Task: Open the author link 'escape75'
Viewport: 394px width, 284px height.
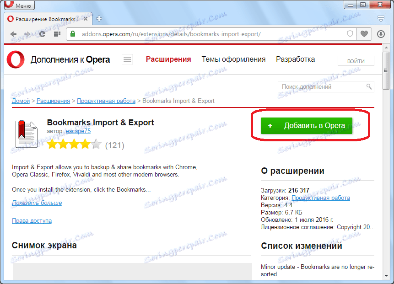Action: point(78,131)
